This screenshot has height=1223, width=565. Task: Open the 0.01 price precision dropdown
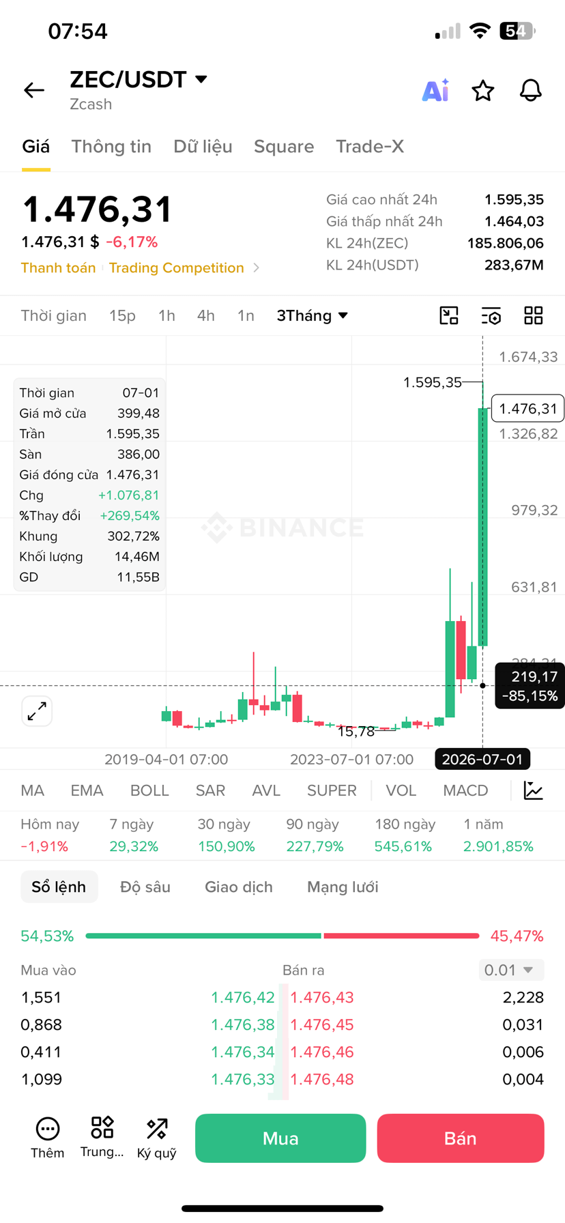click(x=510, y=970)
